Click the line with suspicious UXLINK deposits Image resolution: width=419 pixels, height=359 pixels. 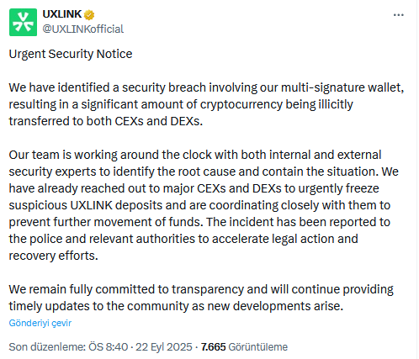point(199,205)
